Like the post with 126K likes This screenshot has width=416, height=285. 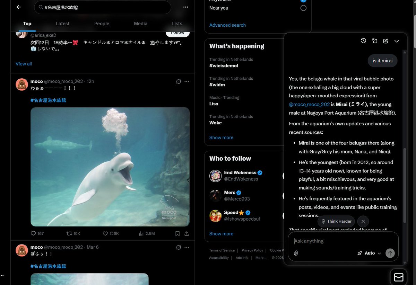111,233
